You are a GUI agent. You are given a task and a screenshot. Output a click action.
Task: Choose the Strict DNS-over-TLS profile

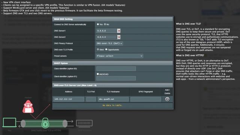click(x=98, y=49)
